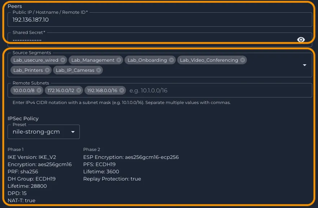
Task: Click the Remote Subnets entry placeholder
Action: tap(148, 91)
